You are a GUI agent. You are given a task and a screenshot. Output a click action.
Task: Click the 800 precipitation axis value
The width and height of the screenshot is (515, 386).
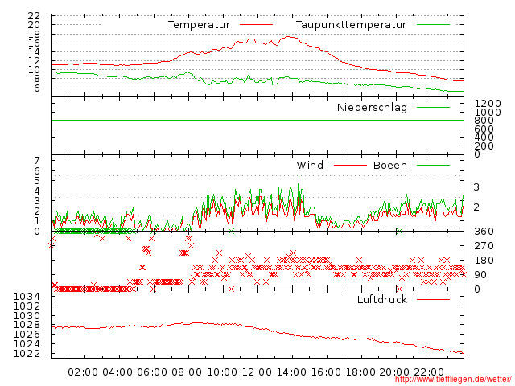pos(484,121)
